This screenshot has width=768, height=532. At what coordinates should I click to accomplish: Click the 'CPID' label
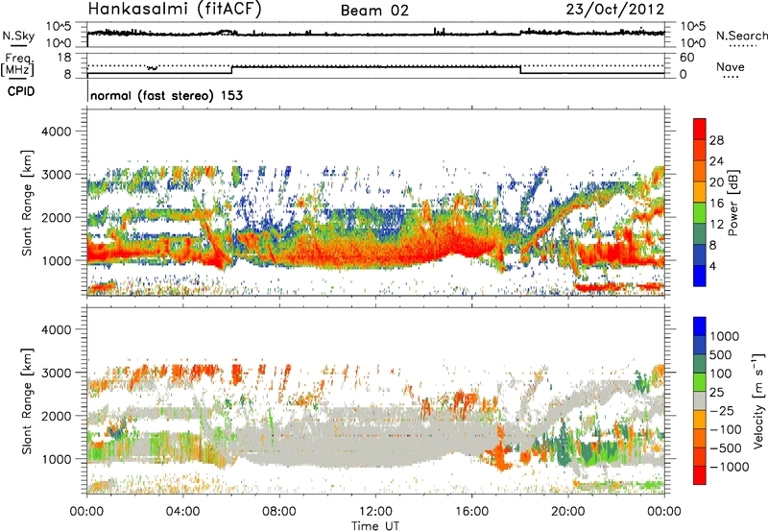(21, 91)
